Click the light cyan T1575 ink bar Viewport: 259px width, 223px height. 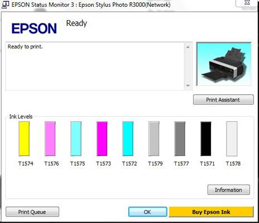[x=76, y=139]
